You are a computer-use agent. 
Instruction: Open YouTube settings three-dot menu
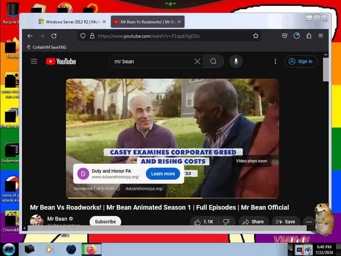275,61
